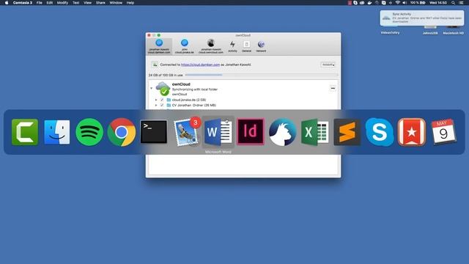Open the Share menu

[x=100, y=3]
